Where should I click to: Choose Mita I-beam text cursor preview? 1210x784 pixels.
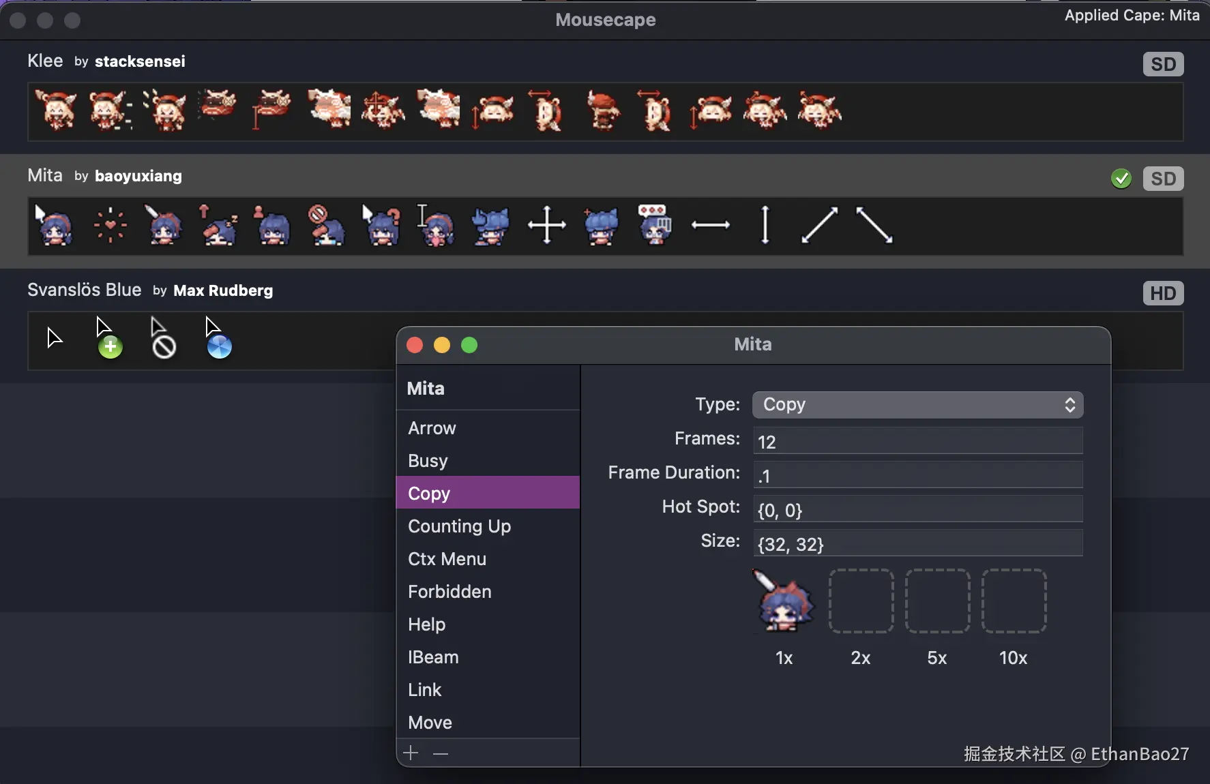pos(437,225)
